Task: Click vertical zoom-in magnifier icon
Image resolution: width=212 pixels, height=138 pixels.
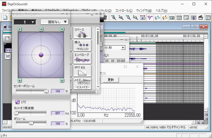Action: click(x=121, y=18)
